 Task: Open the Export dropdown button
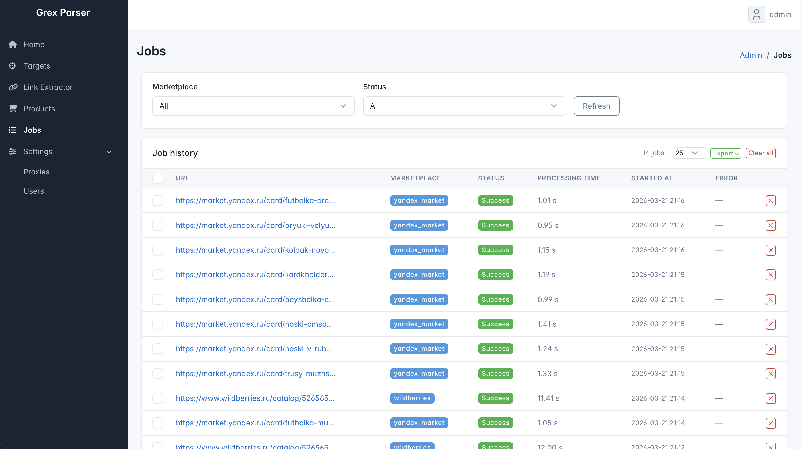click(725, 153)
